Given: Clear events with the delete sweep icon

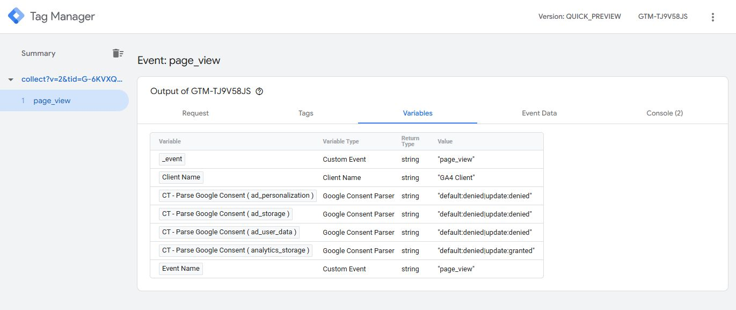Looking at the screenshot, I should [x=118, y=53].
